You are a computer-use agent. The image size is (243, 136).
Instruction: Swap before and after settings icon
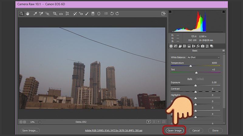[x=154, y=122]
